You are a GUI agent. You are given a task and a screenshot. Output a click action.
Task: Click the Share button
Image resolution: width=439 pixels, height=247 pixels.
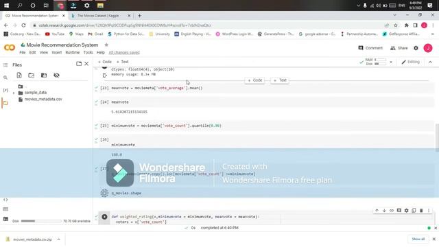click(x=399, y=48)
